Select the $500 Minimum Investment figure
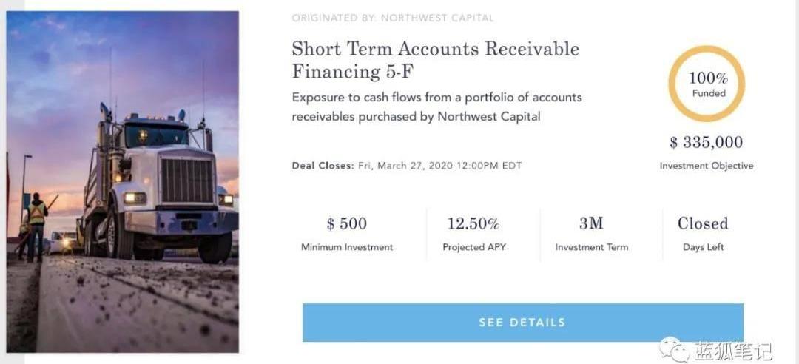 pyautogui.click(x=346, y=223)
